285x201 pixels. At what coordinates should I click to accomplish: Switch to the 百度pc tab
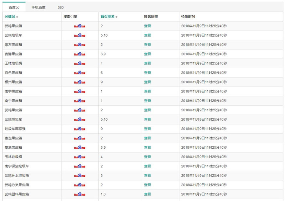14,7
